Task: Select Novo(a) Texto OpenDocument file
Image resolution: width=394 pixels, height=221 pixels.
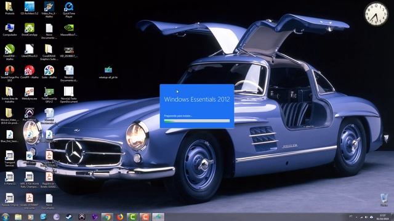Action: click(68, 95)
